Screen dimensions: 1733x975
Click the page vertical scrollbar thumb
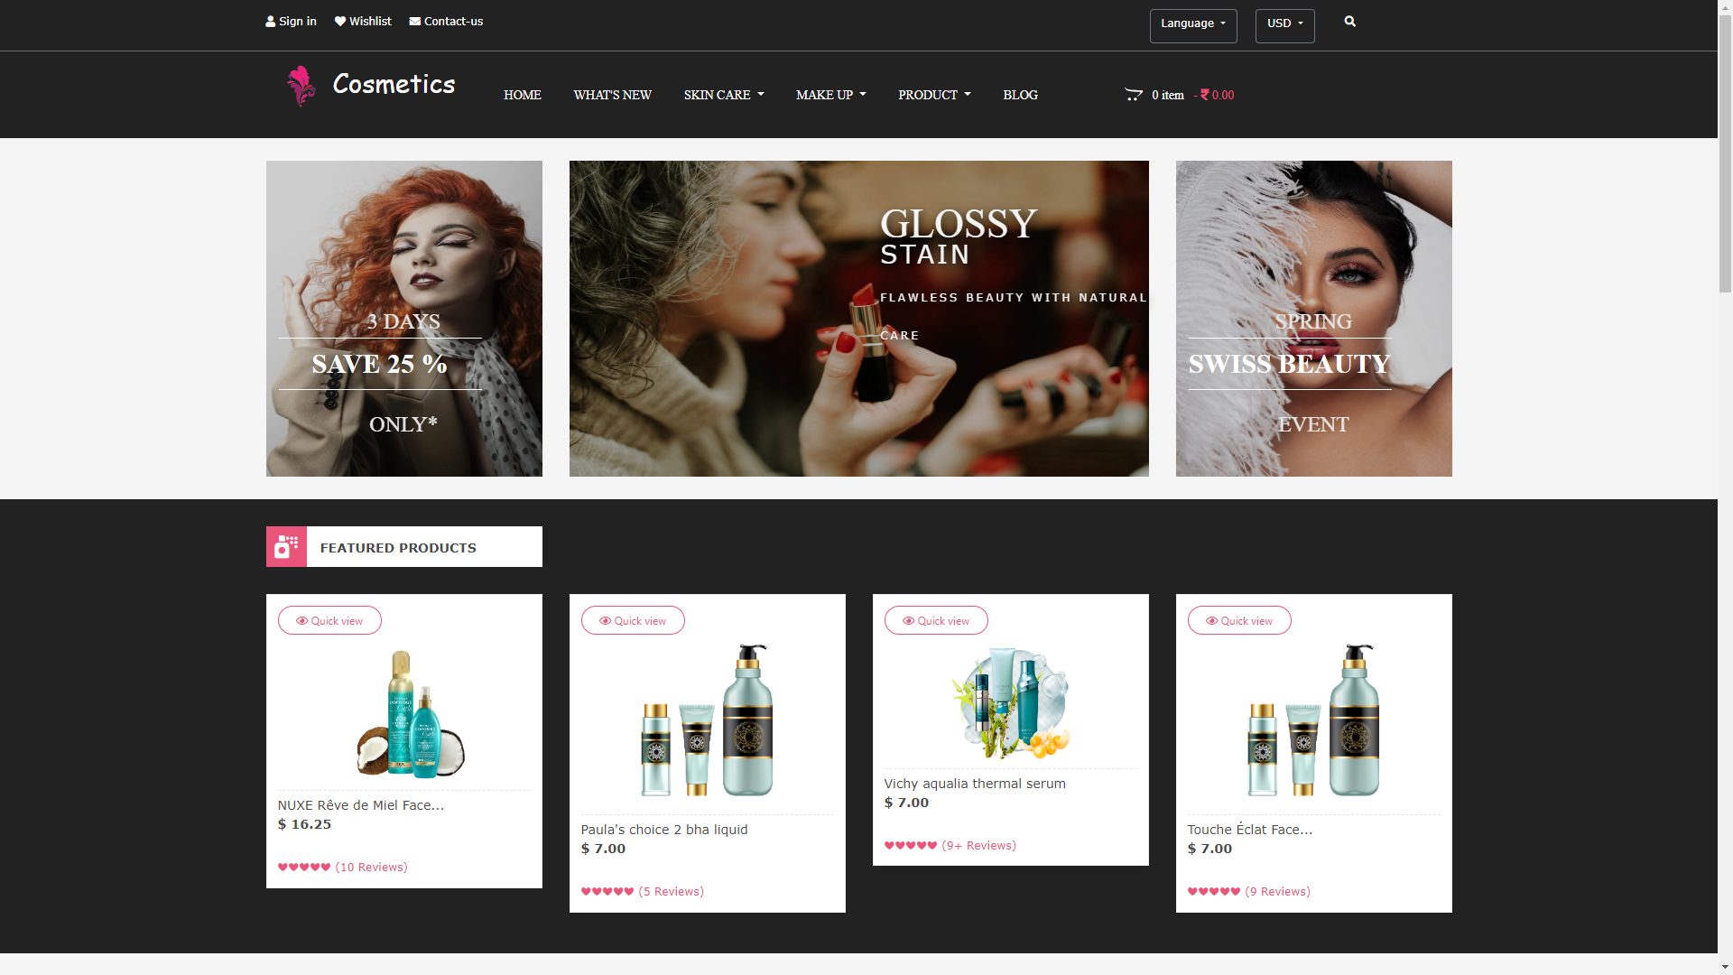pos(1725,153)
